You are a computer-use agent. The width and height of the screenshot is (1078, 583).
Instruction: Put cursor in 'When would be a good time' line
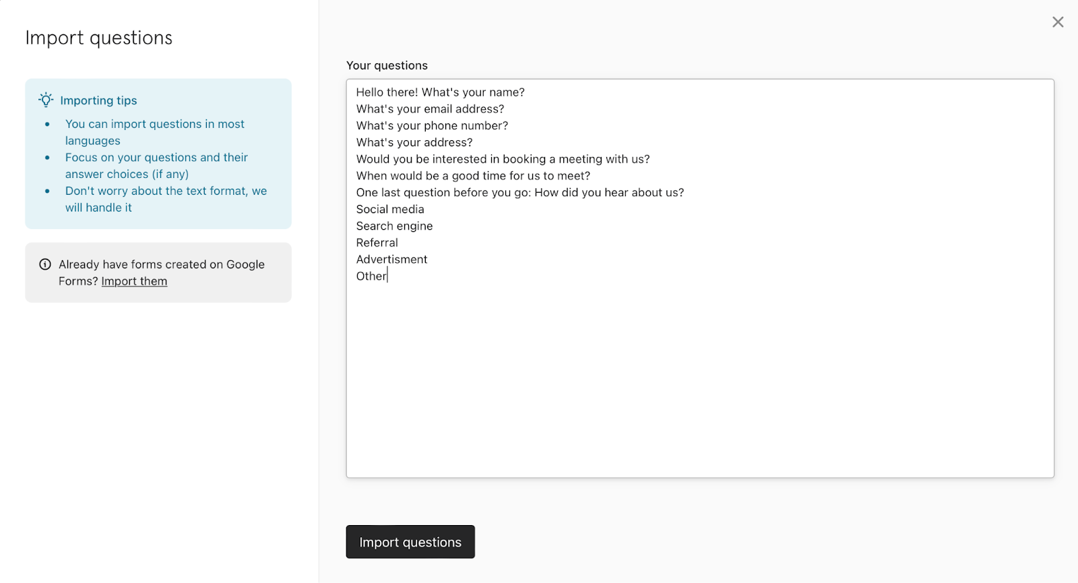(x=473, y=176)
